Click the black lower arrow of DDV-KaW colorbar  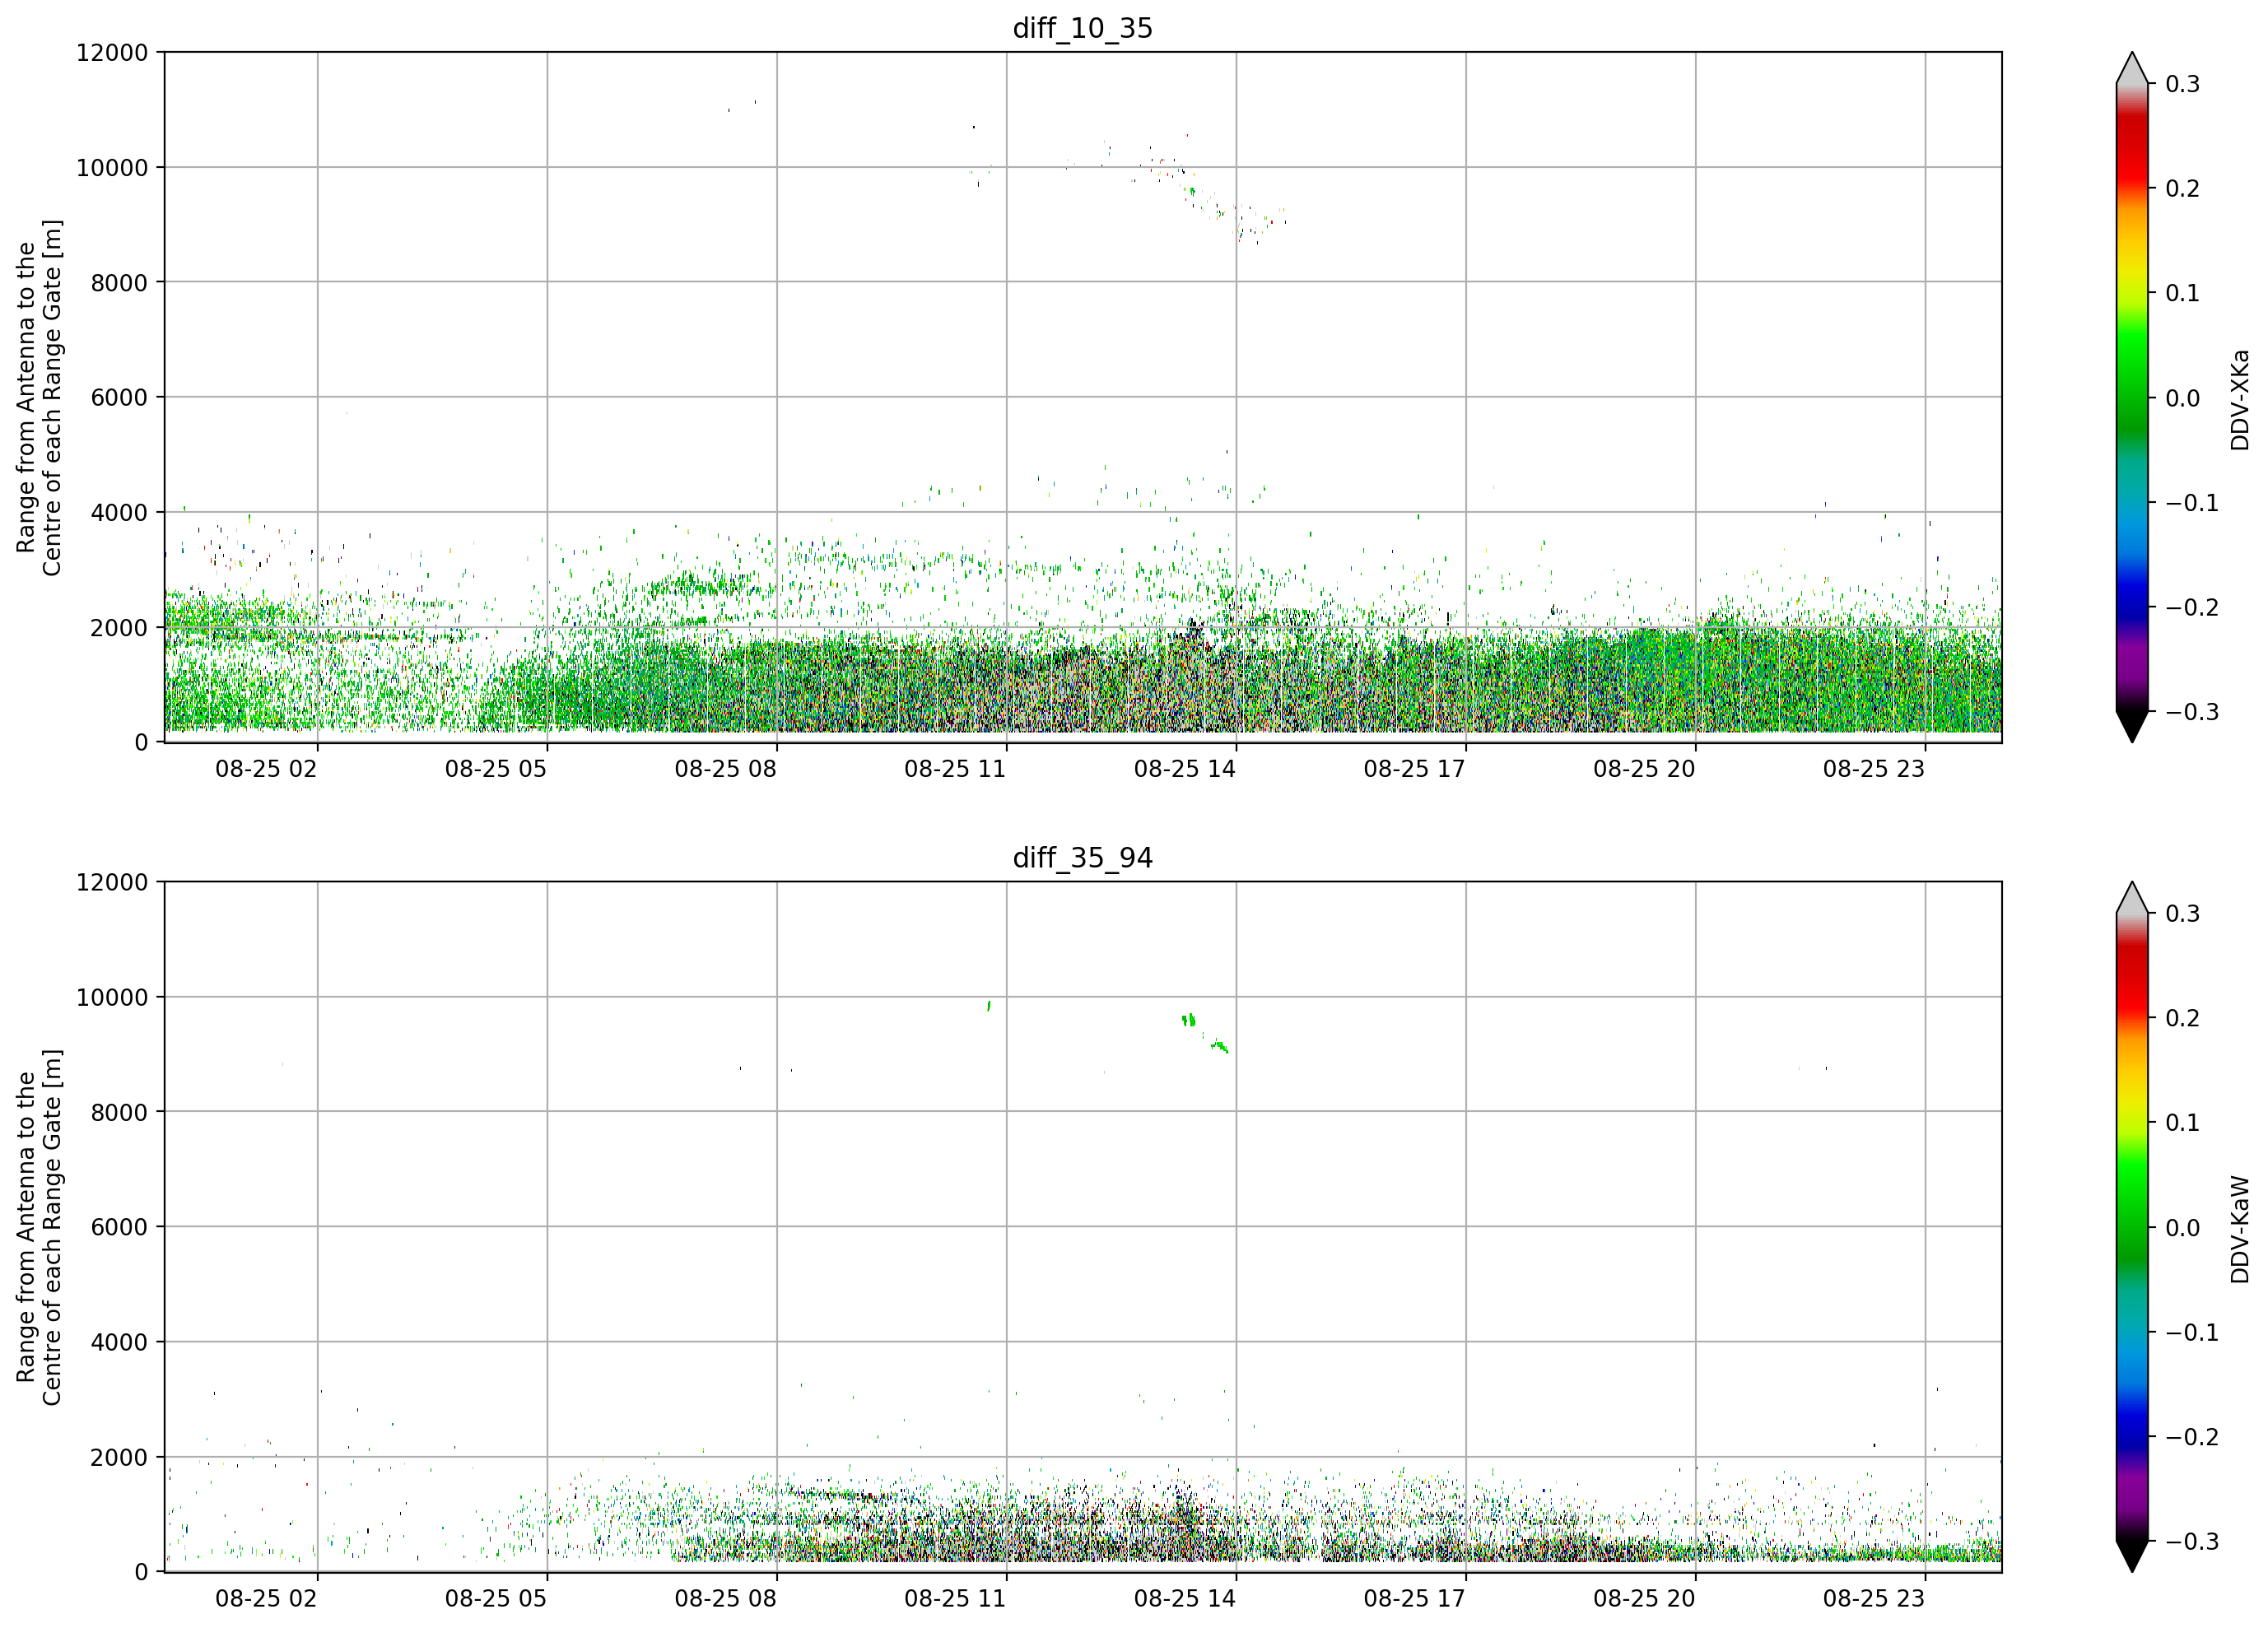click(x=2132, y=1556)
